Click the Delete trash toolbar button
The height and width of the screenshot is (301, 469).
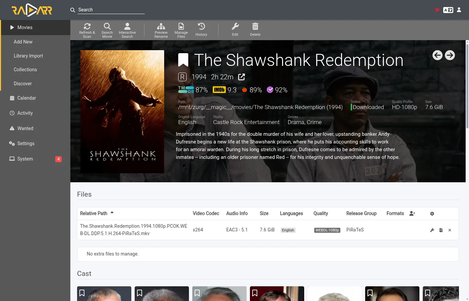tap(255, 30)
